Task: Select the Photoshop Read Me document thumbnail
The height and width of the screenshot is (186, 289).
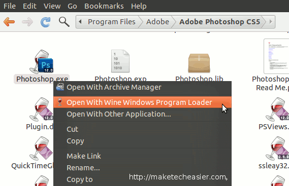Action: [x=276, y=56]
